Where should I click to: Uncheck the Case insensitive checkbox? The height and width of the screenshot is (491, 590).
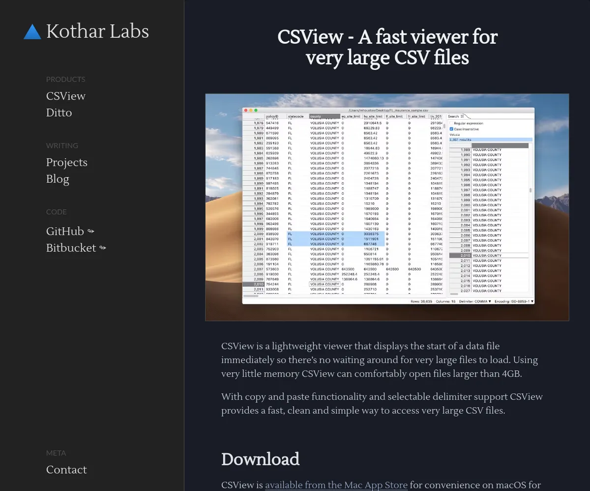(x=451, y=129)
